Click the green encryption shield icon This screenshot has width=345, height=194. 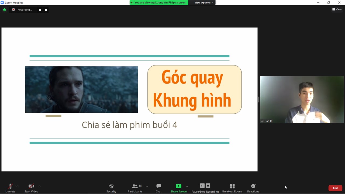click(x=5, y=10)
